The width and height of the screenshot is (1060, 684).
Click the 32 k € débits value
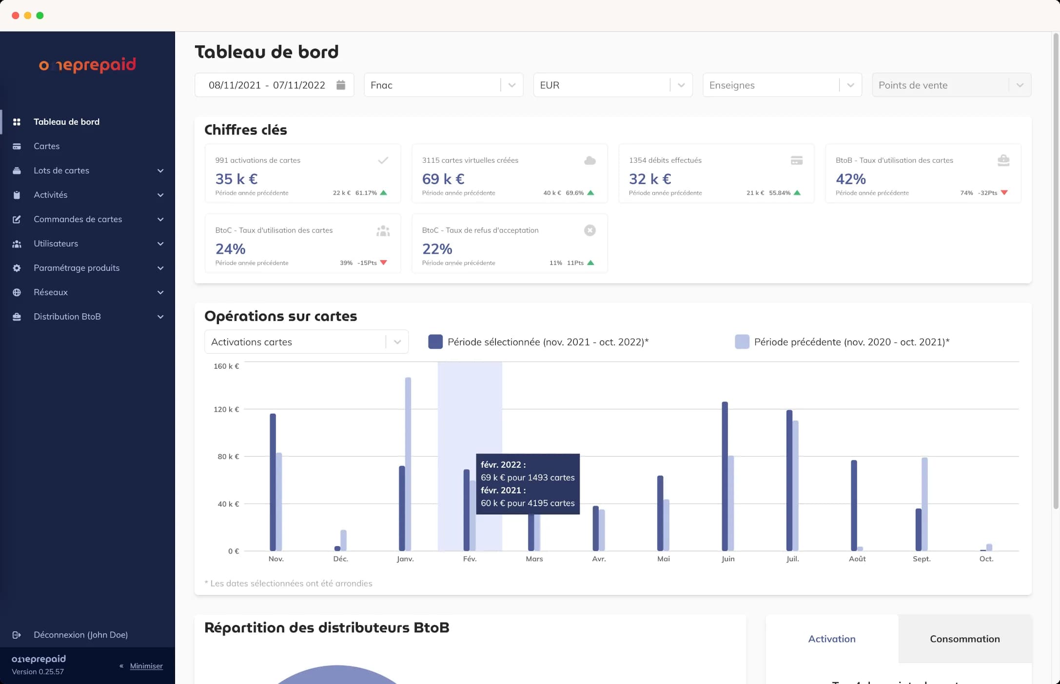click(650, 179)
